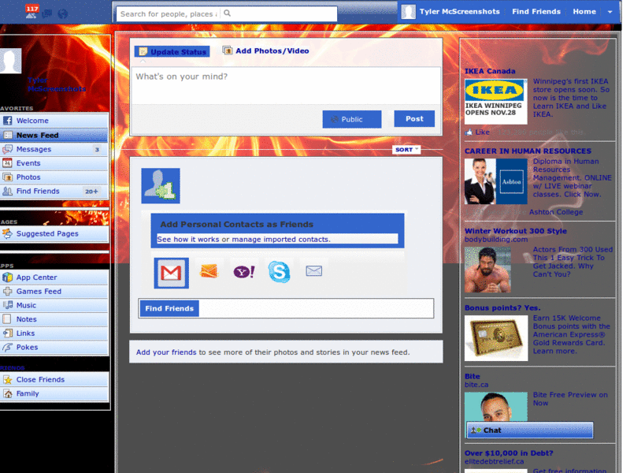This screenshot has width=630, height=473.
Task: Open the Public audience selector
Action: coord(351,119)
